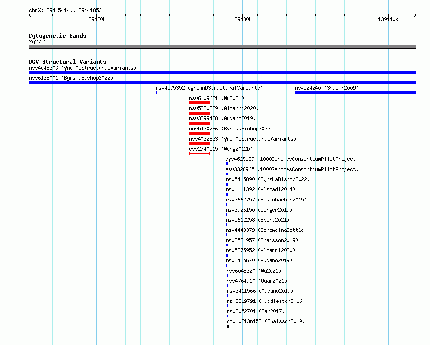Viewport: 430px width, 345px height.
Task: Click the 139430k ruler tick label
Action: click(x=242, y=19)
